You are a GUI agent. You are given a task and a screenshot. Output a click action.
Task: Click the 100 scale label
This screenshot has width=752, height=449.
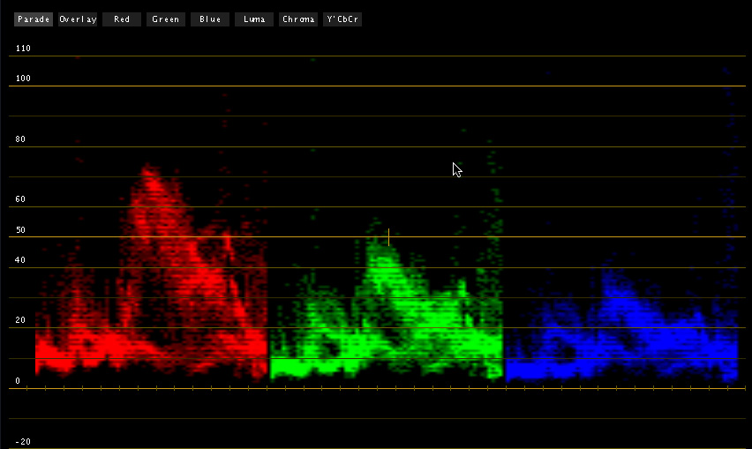[x=23, y=79]
